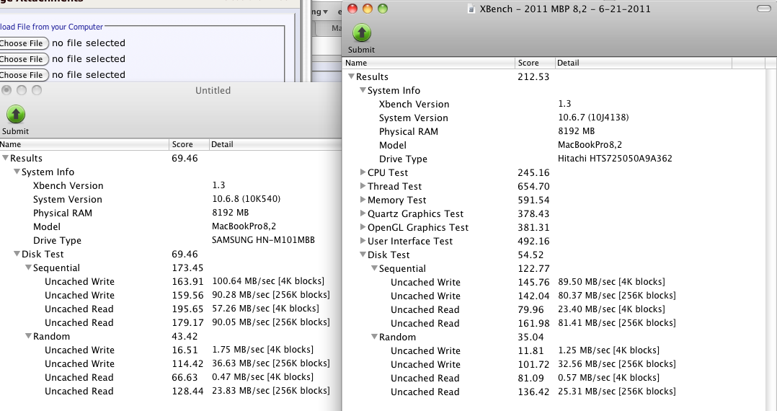The image size is (777, 411).
Task: Select 23.83 MB/sec [256K blocks] detail
Action: 270,391
